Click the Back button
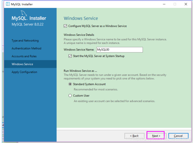Image resolution: width=193 pixels, height=143 pixels. (x=134, y=136)
